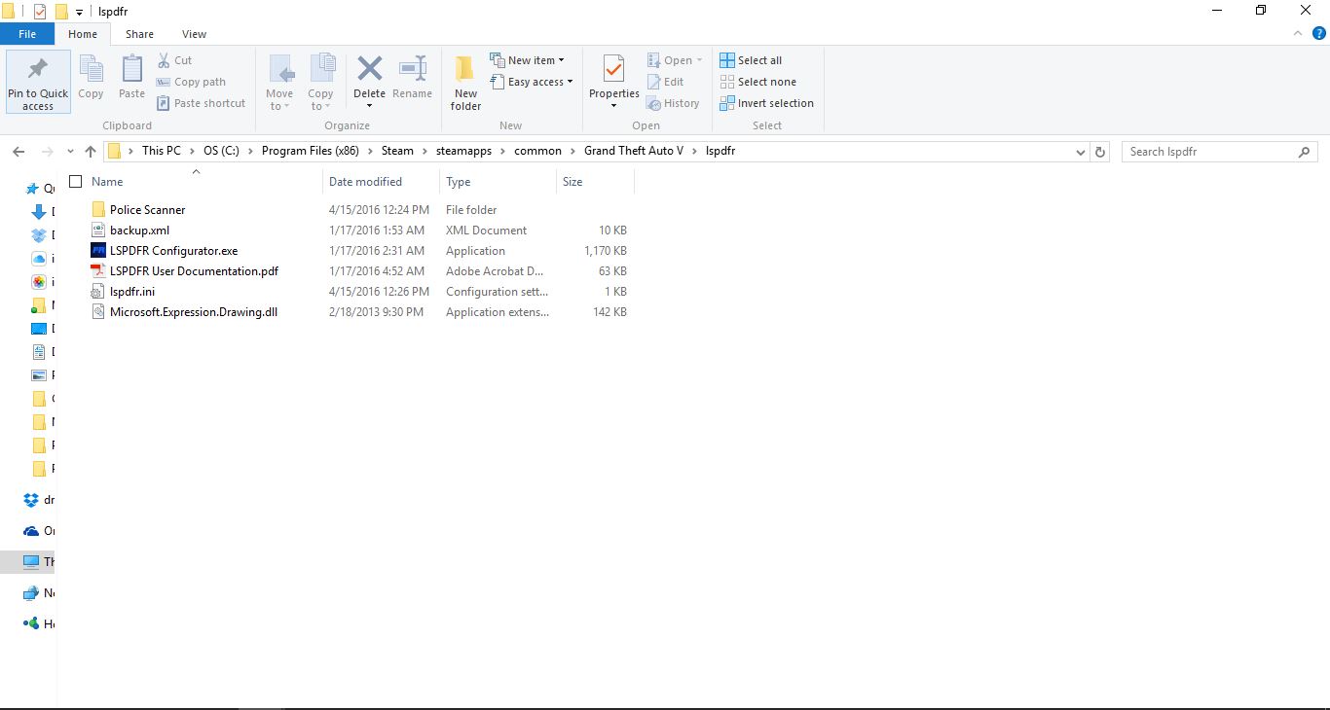Open the Copy to menu

(321, 83)
